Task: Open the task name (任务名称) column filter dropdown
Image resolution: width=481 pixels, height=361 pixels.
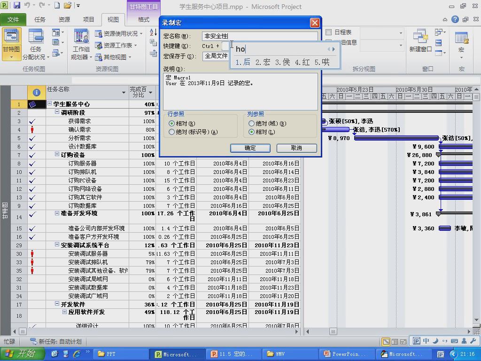Action: (x=124, y=93)
